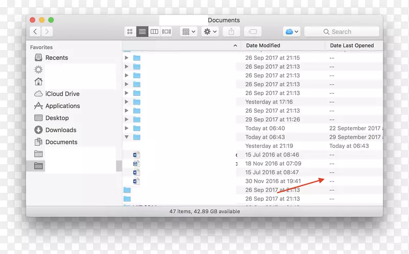The height and width of the screenshot is (254, 409).
Task: Open the Arrange items dropdown
Action: click(x=189, y=32)
